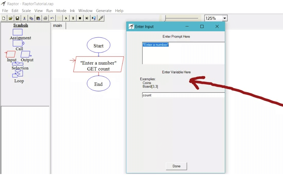
Task: Create a new flowchart with New icon
Action: point(4,18)
